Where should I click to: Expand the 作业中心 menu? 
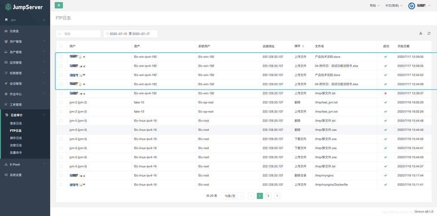pyautogui.click(x=25, y=94)
